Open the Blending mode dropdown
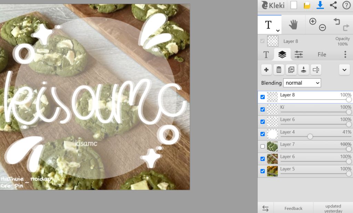Image resolution: width=353 pixels, height=213 pixels. (x=302, y=83)
